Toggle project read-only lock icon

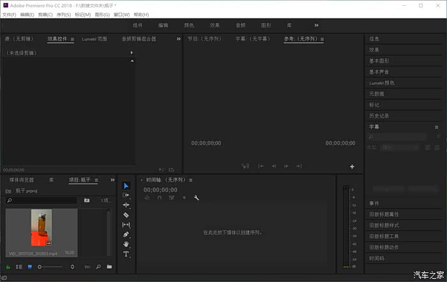tap(8, 266)
